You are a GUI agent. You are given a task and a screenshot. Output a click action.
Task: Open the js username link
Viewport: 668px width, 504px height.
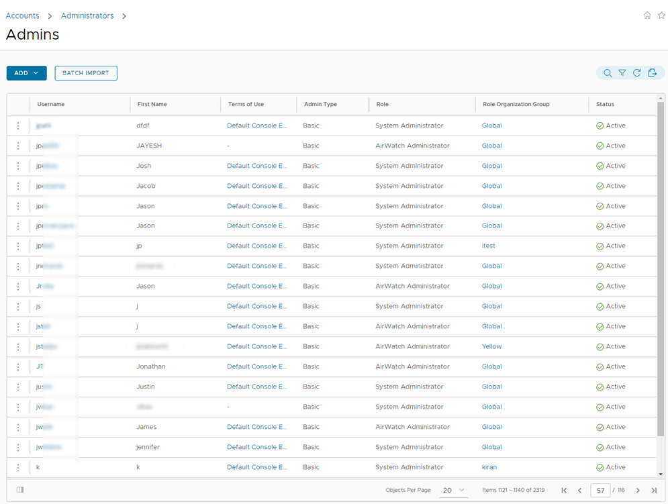coord(38,306)
